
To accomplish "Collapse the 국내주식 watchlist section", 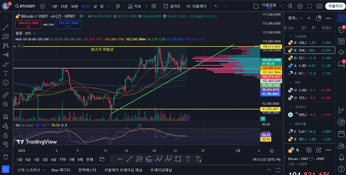I will click(x=290, y=107).
